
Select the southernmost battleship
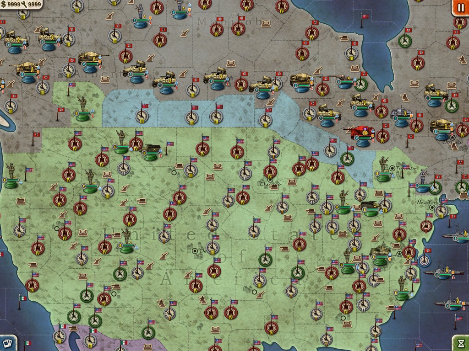452,302
